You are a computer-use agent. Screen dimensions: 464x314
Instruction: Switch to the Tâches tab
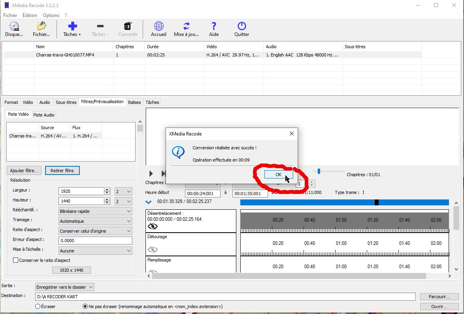point(153,102)
